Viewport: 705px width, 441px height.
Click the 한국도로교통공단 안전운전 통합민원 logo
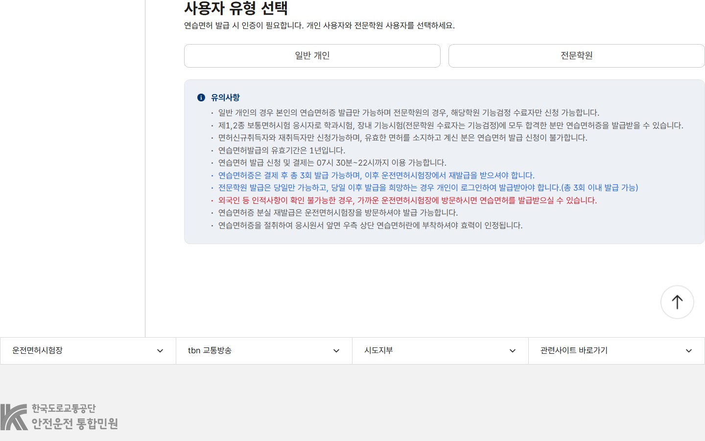59,416
